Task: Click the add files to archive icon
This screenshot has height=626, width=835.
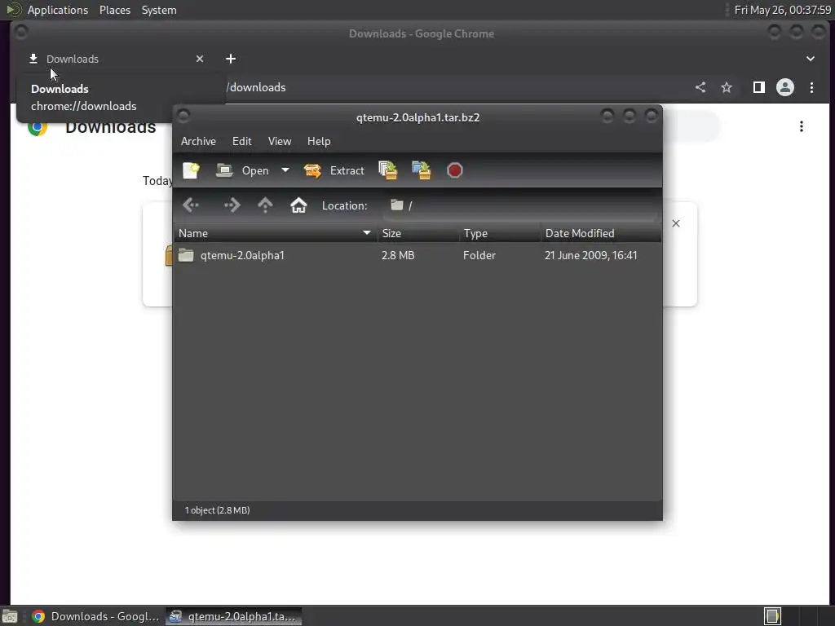Action: pyautogui.click(x=388, y=170)
